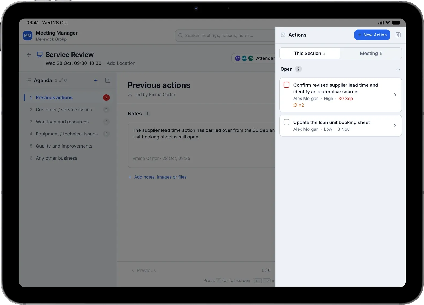This screenshot has height=305, width=424.
Task: Open details chevron for loan unit booking action
Action: tap(395, 126)
